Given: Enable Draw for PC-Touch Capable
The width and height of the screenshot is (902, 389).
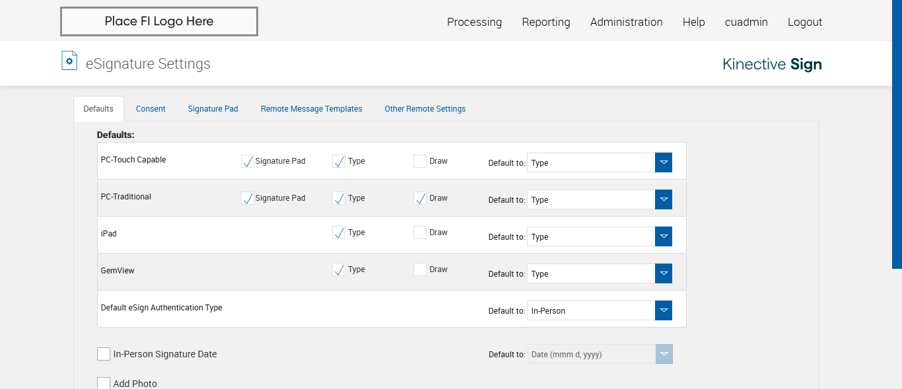Looking at the screenshot, I should 420,161.
